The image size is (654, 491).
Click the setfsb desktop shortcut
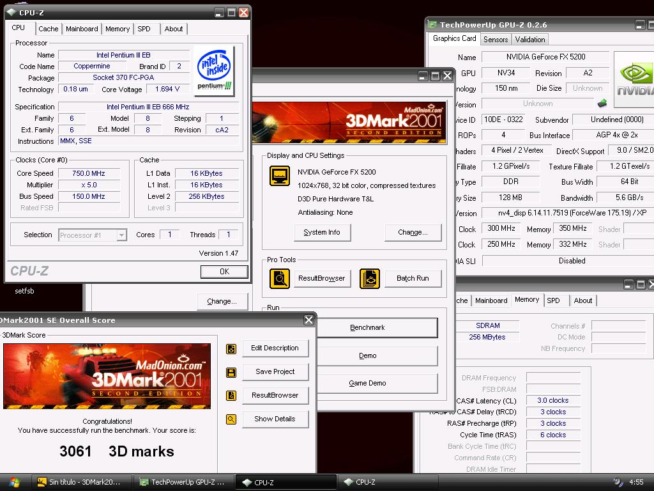point(24,291)
